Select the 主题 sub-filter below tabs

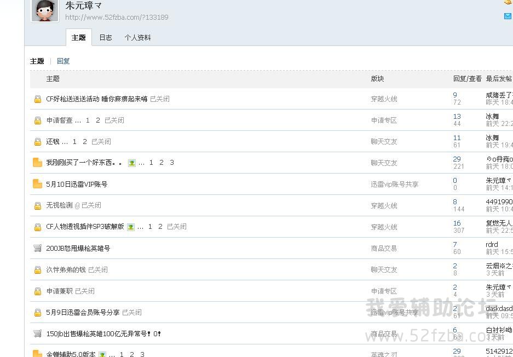37,61
